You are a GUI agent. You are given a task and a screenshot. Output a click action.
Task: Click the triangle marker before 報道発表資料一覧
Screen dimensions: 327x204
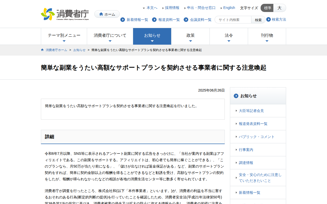pyautogui.click(x=236, y=124)
